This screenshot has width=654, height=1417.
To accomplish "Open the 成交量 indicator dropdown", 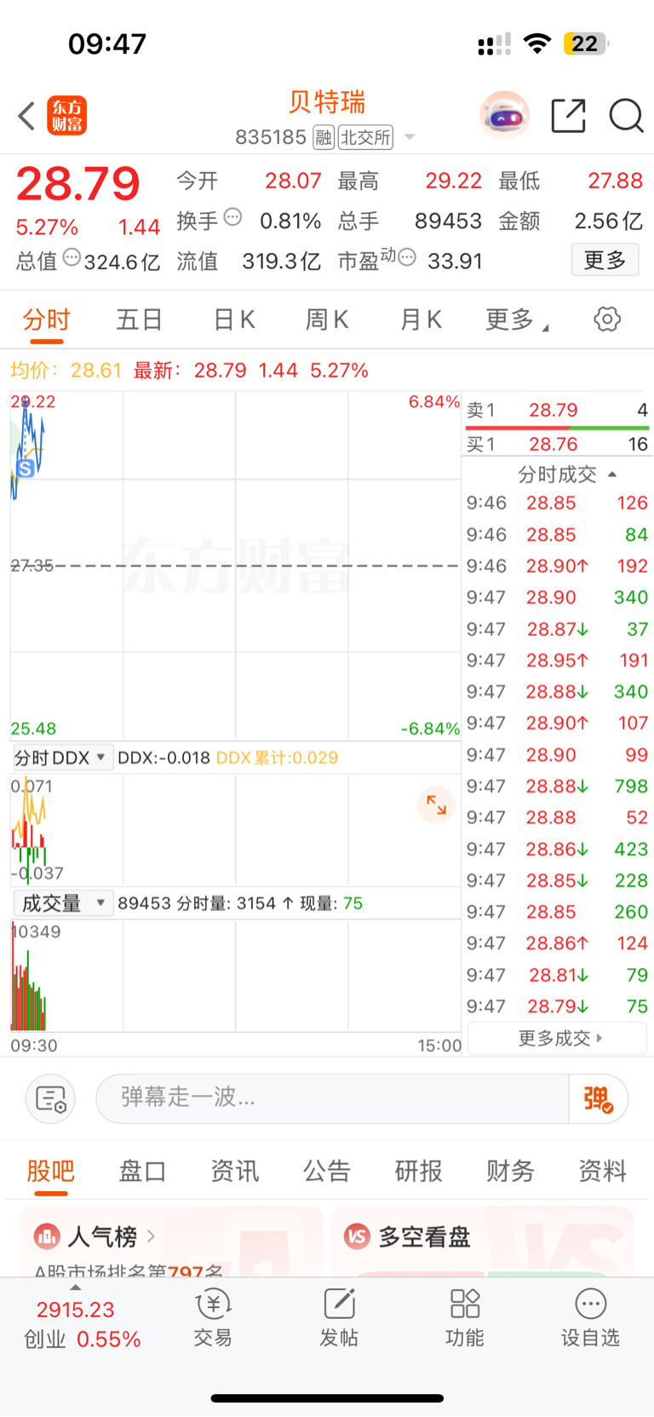I will pyautogui.click(x=62, y=903).
